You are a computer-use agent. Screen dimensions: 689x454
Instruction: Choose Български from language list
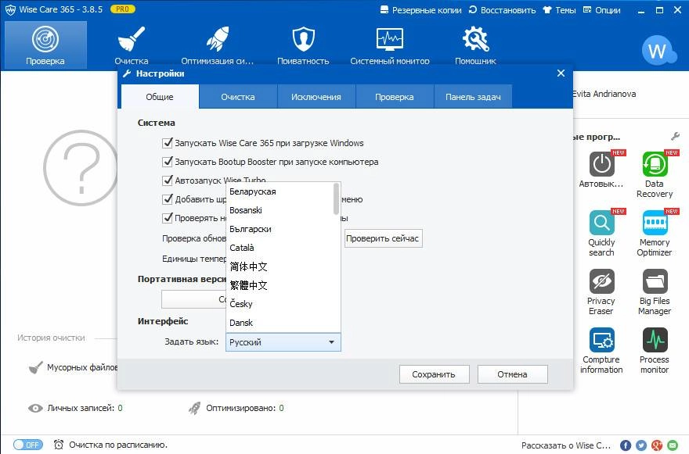[x=280, y=230]
